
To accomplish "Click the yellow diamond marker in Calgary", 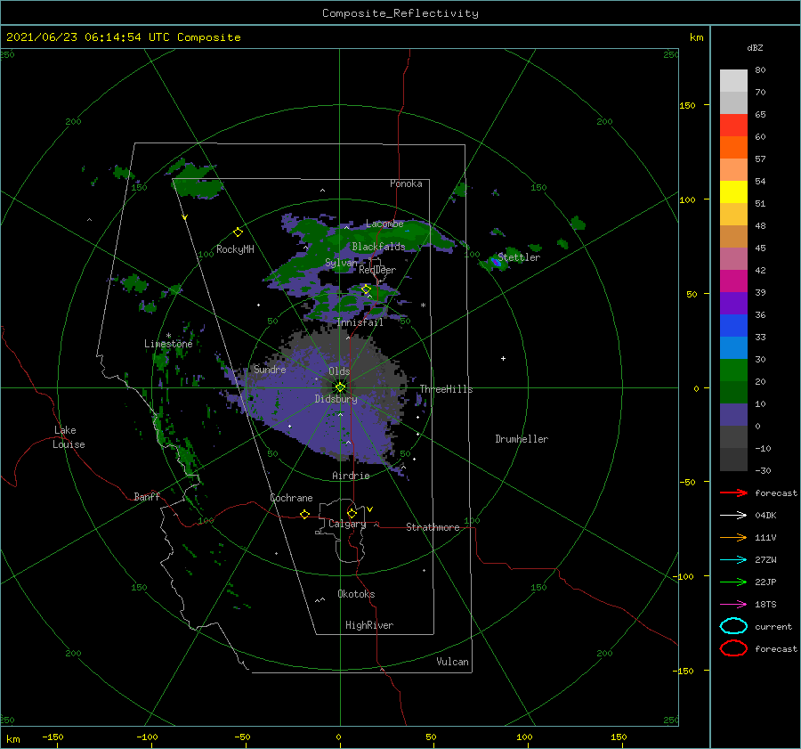I will [352, 513].
